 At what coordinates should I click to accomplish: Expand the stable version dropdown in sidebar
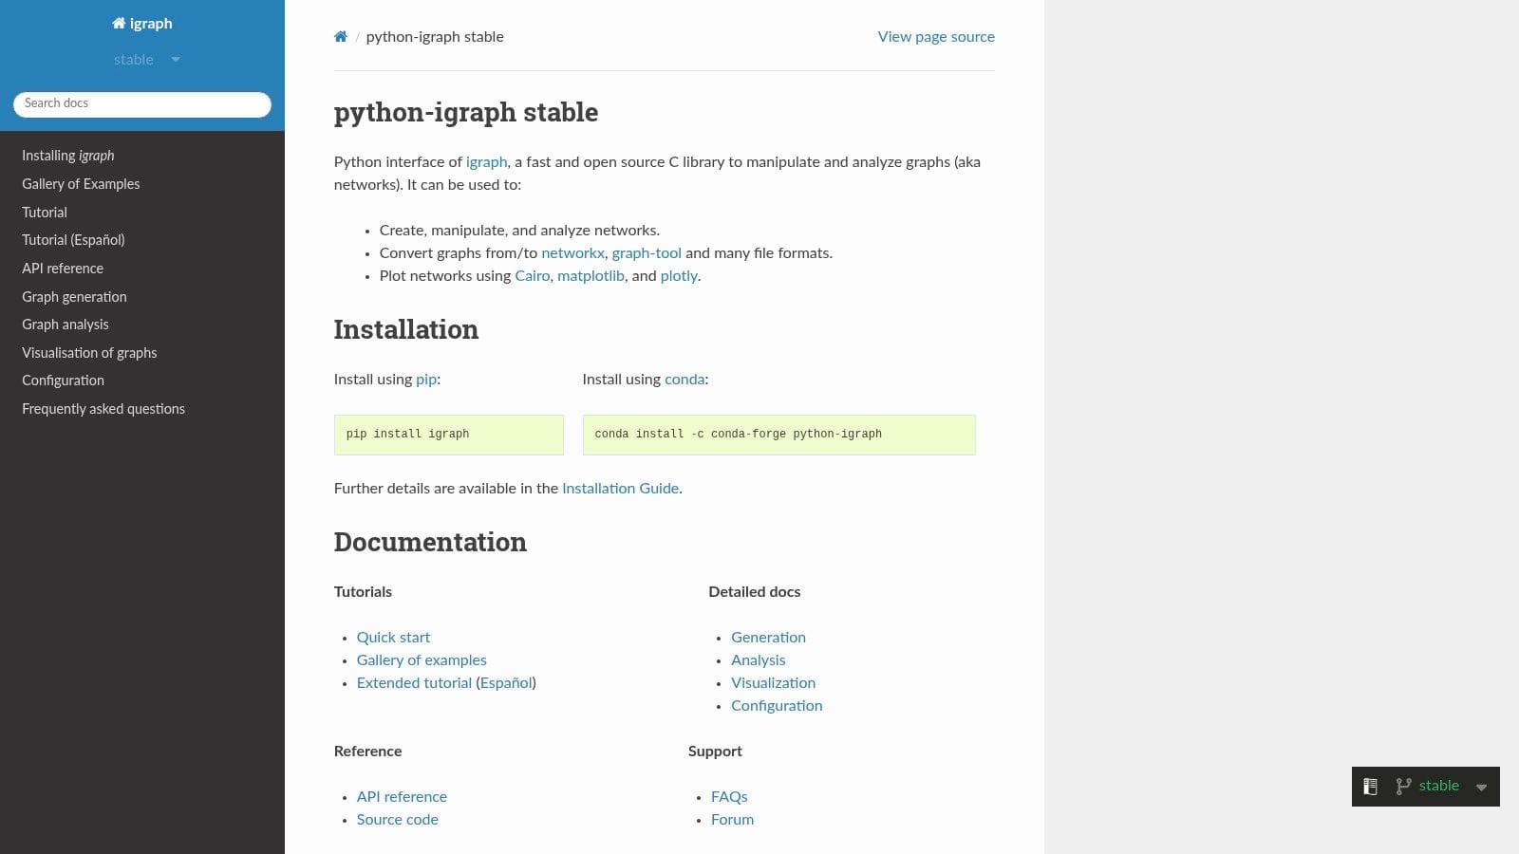147,60
